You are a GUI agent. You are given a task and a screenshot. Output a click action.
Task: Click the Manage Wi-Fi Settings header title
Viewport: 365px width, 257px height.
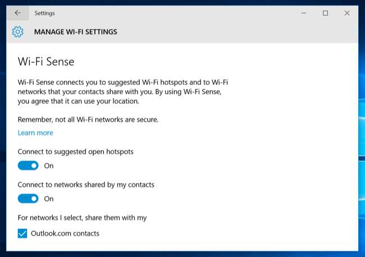tap(75, 32)
